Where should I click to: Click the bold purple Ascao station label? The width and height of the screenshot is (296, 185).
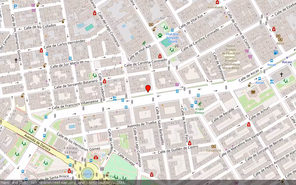[287, 62]
